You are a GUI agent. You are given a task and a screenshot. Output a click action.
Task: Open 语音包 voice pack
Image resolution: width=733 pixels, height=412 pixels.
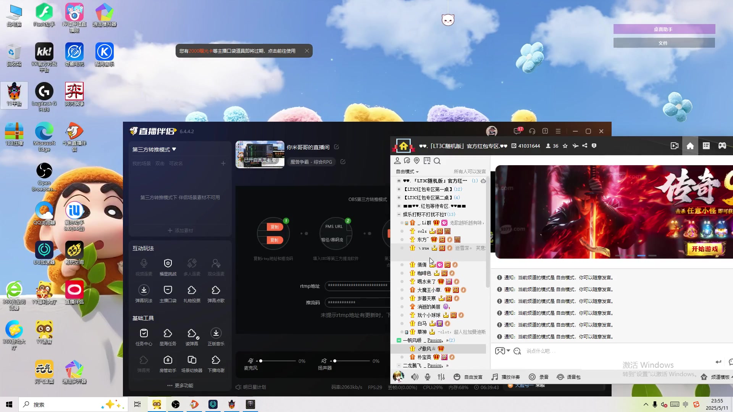[x=569, y=377]
